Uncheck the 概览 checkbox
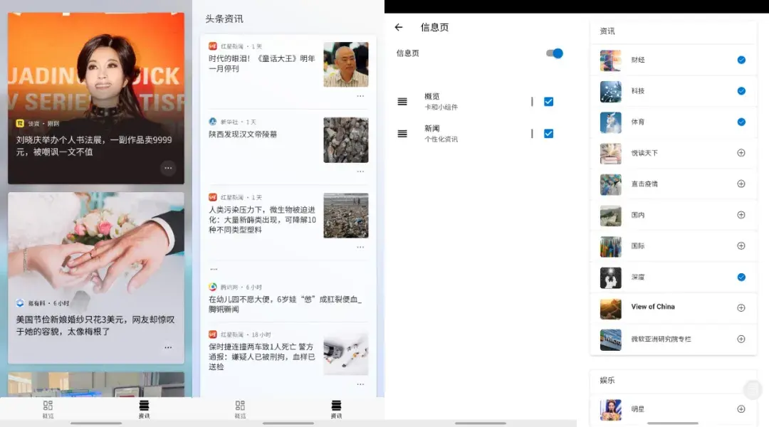This screenshot has height=427, width=769. (548, 101)
